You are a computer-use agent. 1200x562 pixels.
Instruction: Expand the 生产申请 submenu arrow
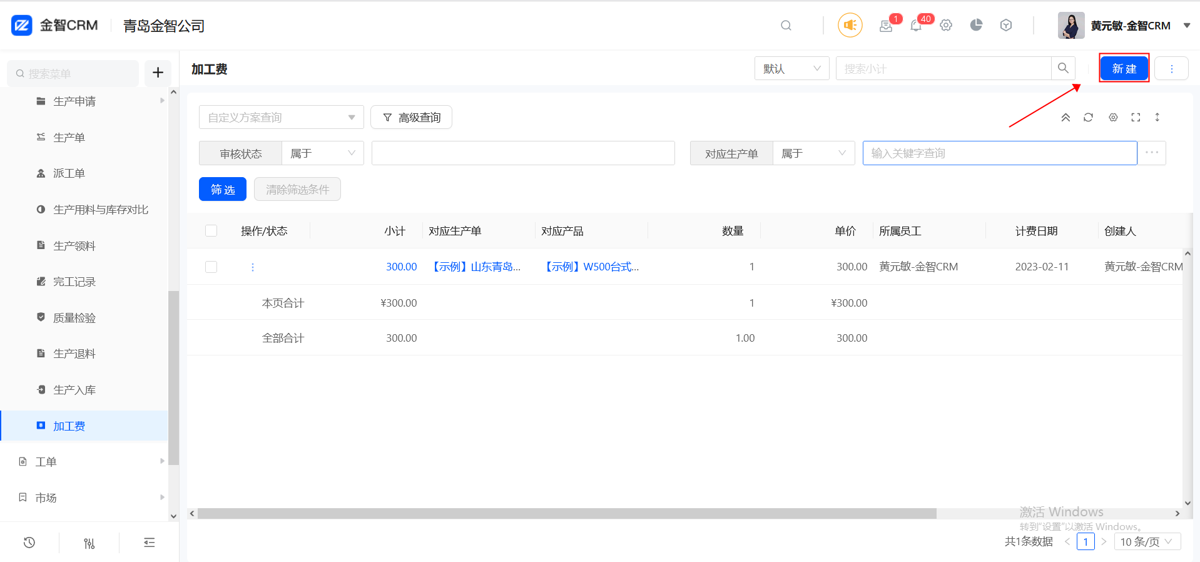162,100
